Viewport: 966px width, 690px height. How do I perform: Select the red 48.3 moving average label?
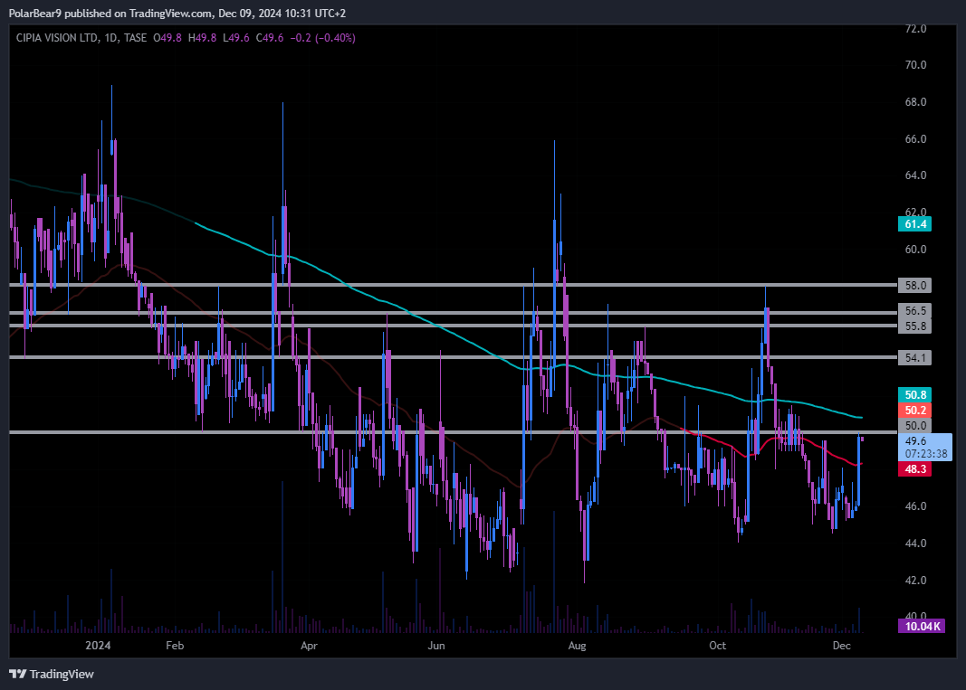tap(916, 470)
